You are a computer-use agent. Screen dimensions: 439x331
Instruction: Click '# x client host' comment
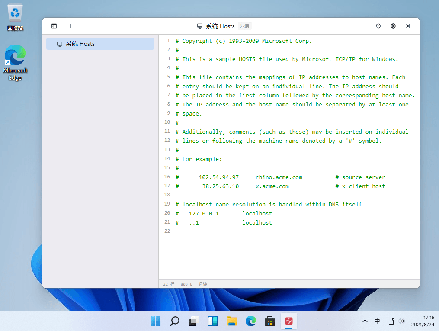(360, 186)
